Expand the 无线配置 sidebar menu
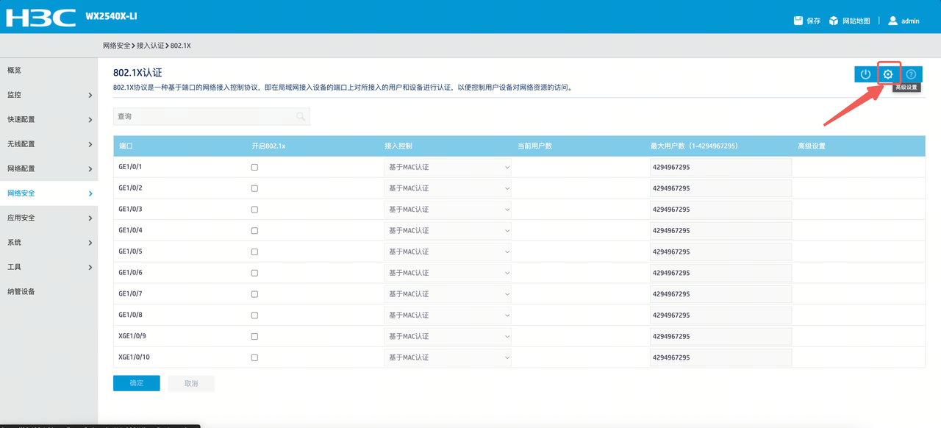Viewport: 941px width, 428px height. [x=49, y=144]
